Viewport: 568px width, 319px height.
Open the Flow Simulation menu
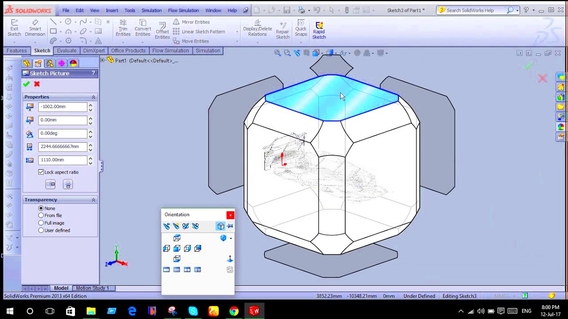183,10
